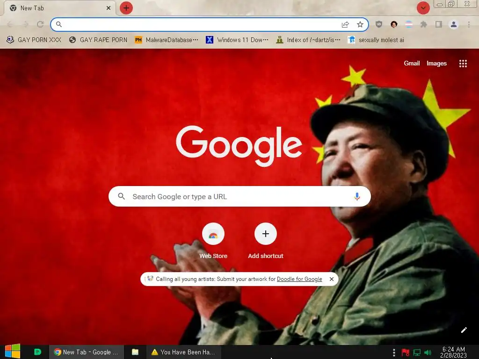Screen dimensions: 479x359
Task: Open the Chrome three-dot menu
Action: point(469,24)
